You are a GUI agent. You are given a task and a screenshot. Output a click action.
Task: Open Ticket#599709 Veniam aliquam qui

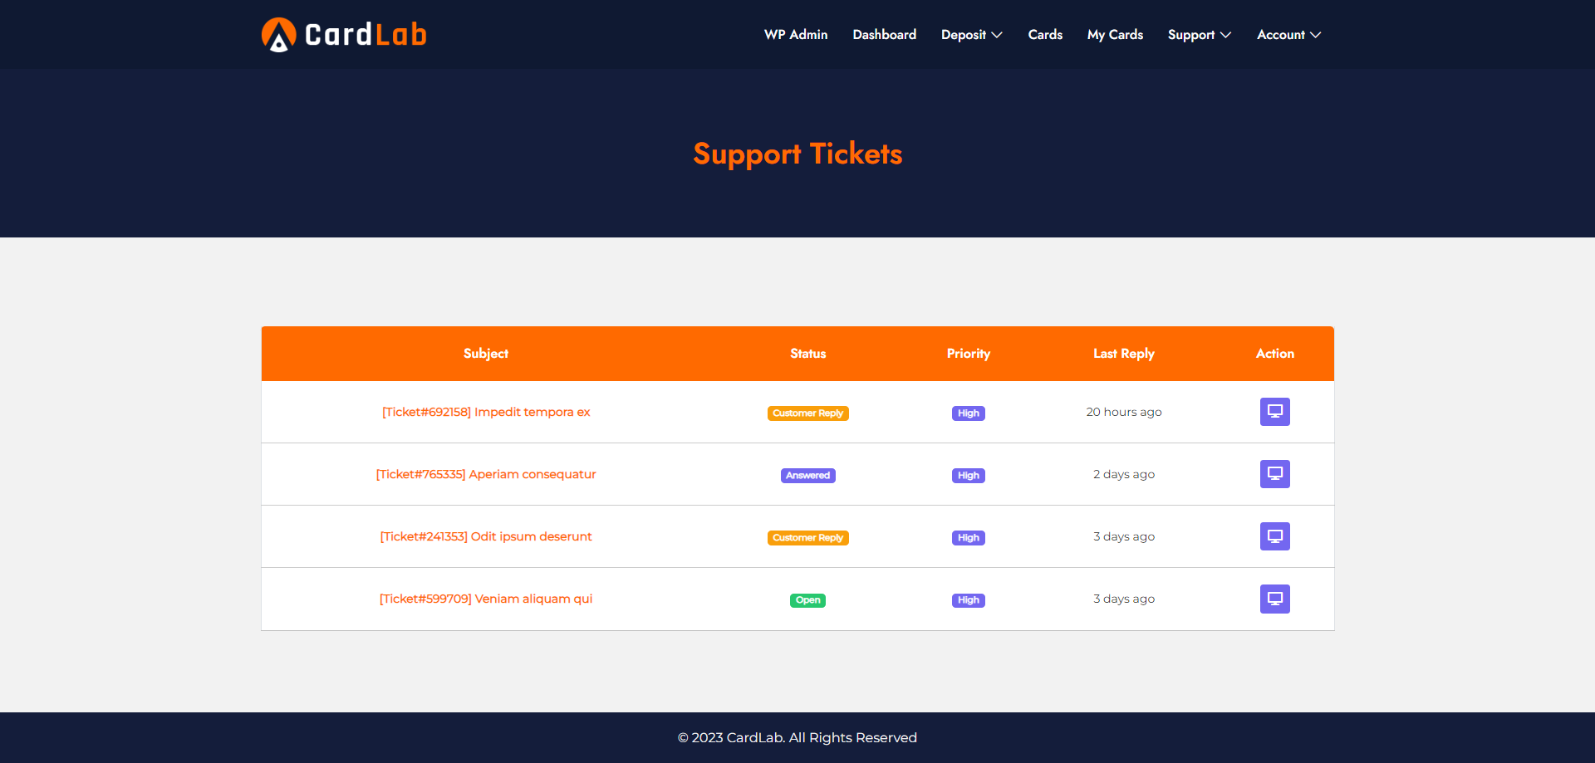(x=485, y=599)
